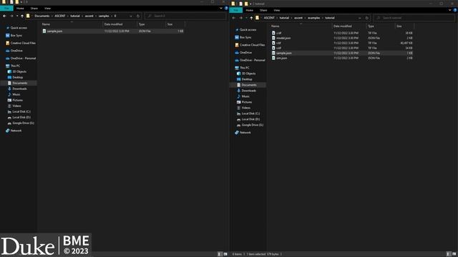
Task: Refresh the right tutorial window listing
Action: (x=367, y=18)
